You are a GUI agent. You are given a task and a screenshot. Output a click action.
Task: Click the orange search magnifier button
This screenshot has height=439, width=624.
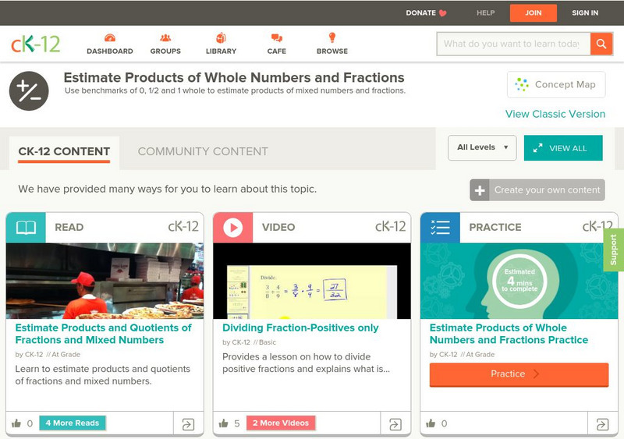coord(601,44)
